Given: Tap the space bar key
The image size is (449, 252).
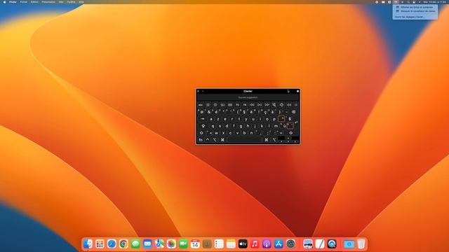Looking at the screenshot, I should point(244,140).
